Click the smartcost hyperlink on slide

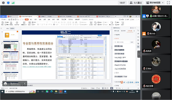37,66
